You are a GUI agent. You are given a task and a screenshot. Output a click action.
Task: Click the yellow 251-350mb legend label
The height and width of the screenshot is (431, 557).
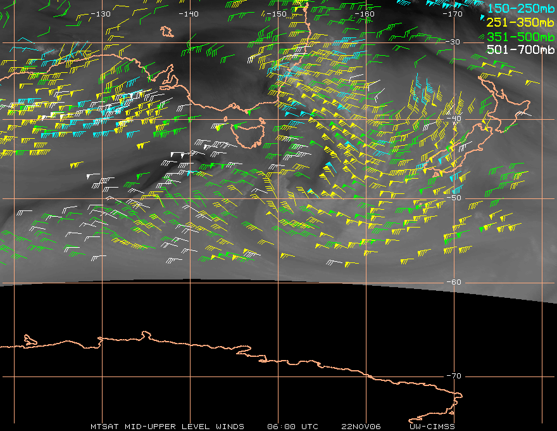519,23
